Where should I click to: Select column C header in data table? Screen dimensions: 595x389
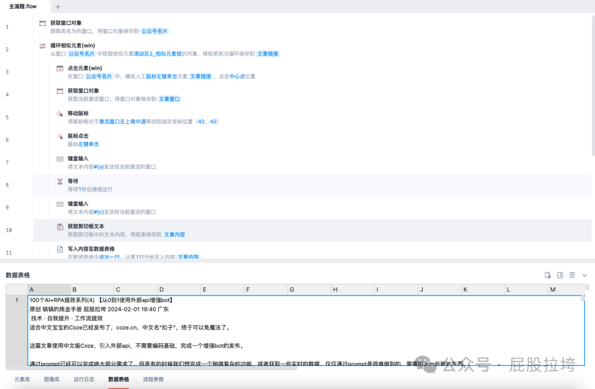[136, 290]
